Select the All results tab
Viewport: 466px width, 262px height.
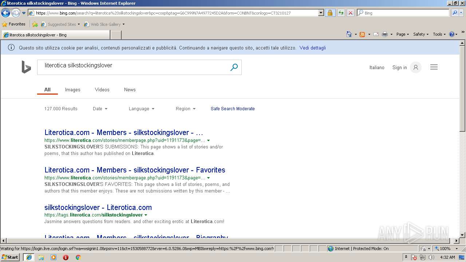click(x=47, y=90)
